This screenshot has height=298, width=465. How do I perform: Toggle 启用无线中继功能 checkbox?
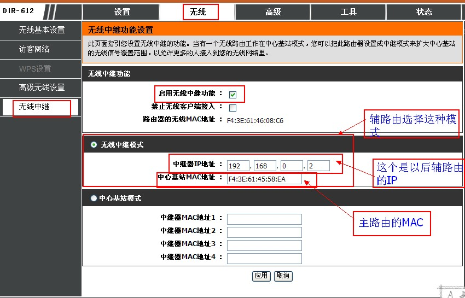[x=233, y=95]
